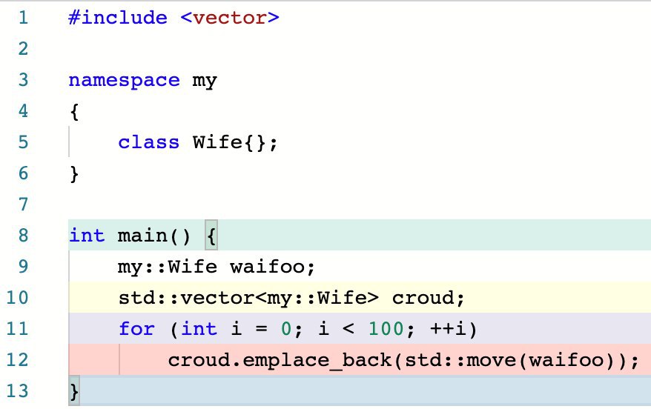Click the 'croud;' variable on line 10
Viewport: 651px width, 409px height.
tap(429, 298)
